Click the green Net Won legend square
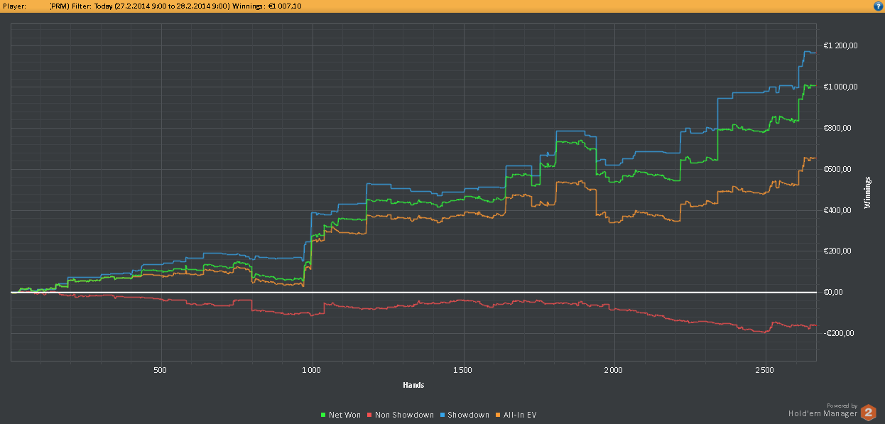The width and height of the screenshot is (885, 424). [x=324, y=415]
